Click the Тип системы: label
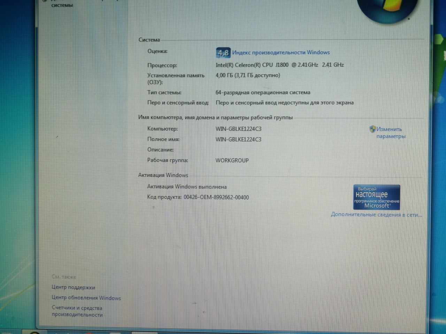 click(x=164, y=93)
